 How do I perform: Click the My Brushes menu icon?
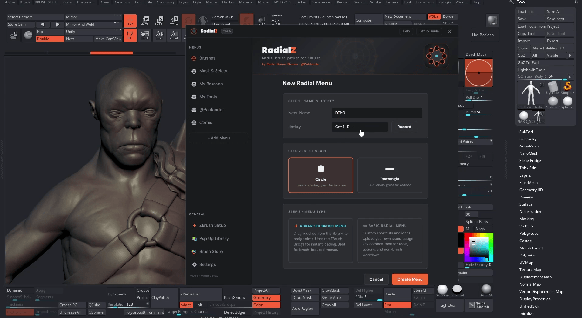click(x=194, y=84)
